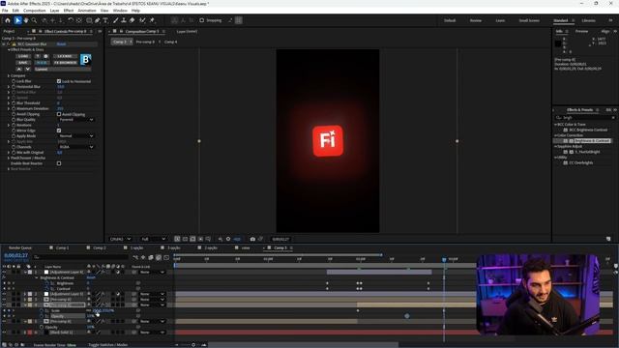Image resolution: width=619 pixels, height=348 pixels.
Task: Select the Puppet Pin tool
Action: pyautogui.click(x=153, y=20)
